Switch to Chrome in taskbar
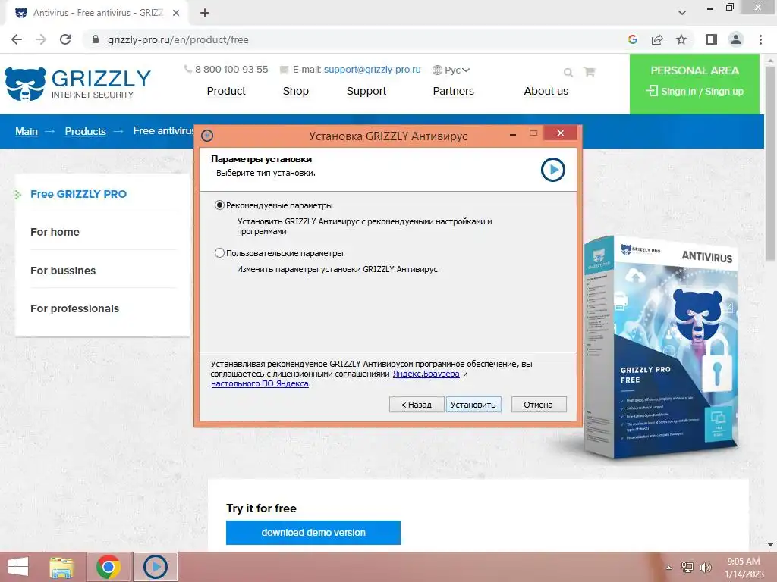The image size is (777, 582). point(108,567)
